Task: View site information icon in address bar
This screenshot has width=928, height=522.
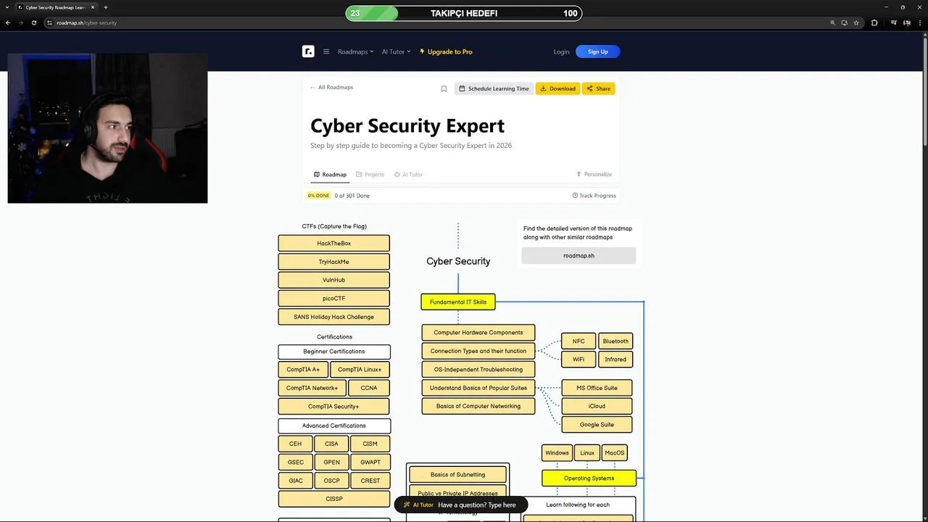Action: (49, 22)
